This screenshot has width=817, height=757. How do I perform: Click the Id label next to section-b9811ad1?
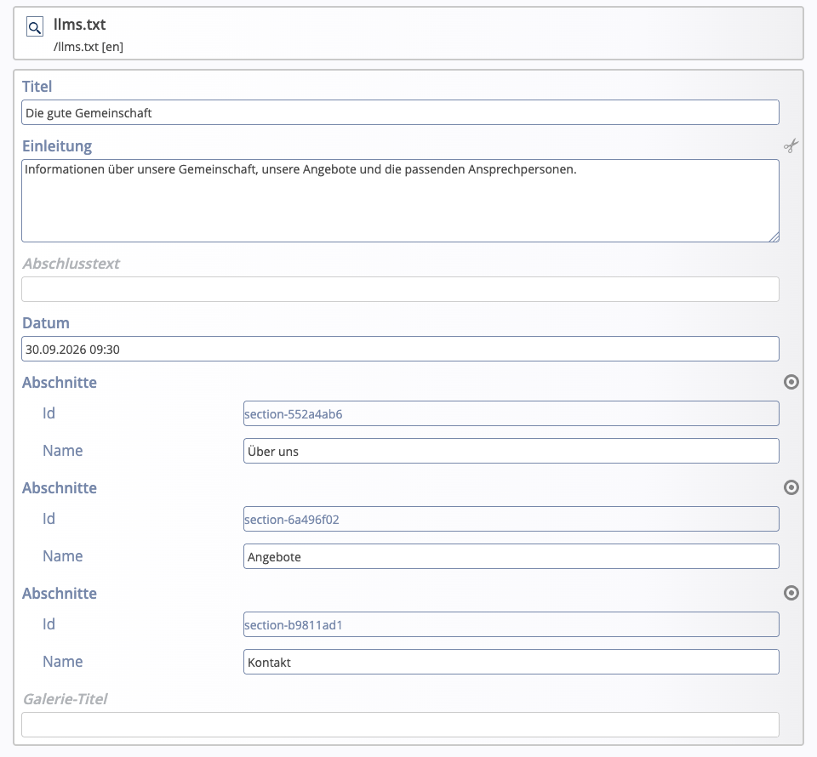click(49, 624)
